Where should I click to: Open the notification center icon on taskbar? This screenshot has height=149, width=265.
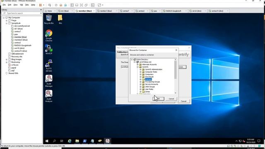(x=259, y=141)
